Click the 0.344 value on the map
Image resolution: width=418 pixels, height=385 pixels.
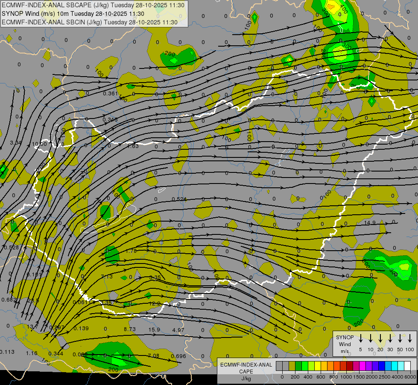click(x=56, y=354)
